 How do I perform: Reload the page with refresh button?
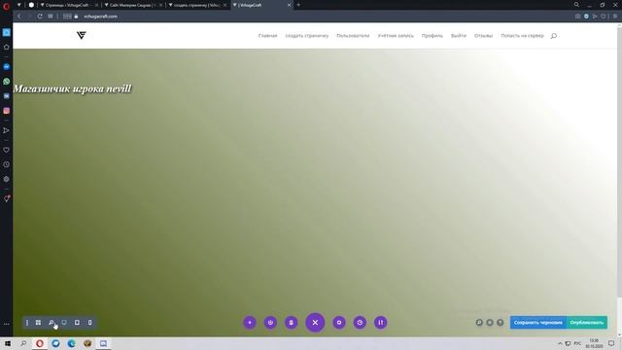40,17
